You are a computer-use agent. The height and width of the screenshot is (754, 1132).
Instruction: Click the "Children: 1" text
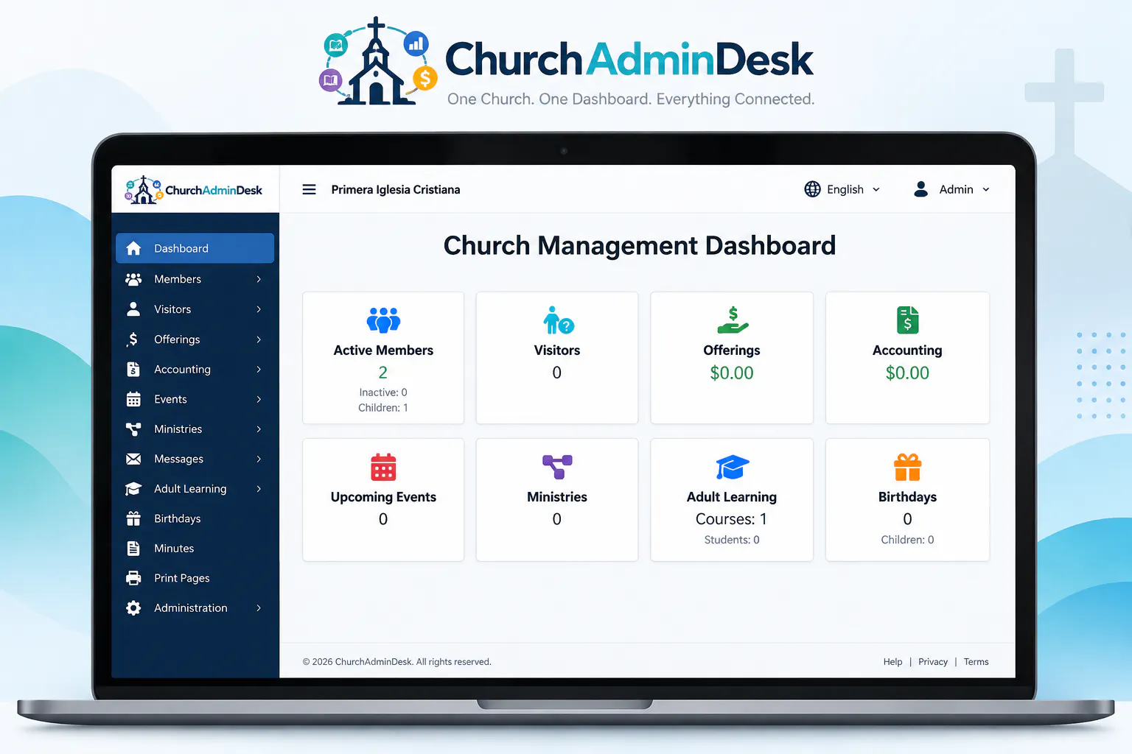coord(383,408)
